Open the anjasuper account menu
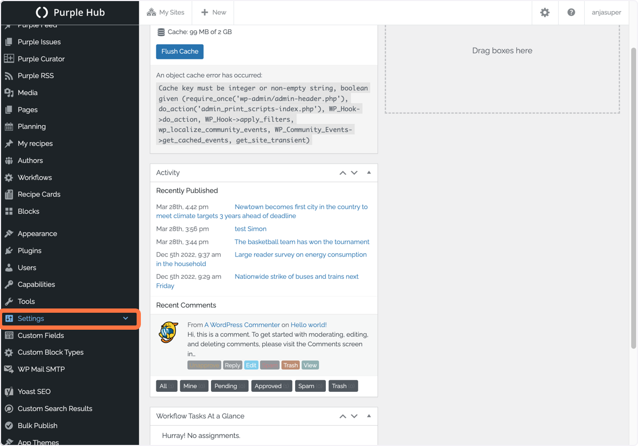The width and height of the screenshot is (638, 446). (x=607, y=12)
